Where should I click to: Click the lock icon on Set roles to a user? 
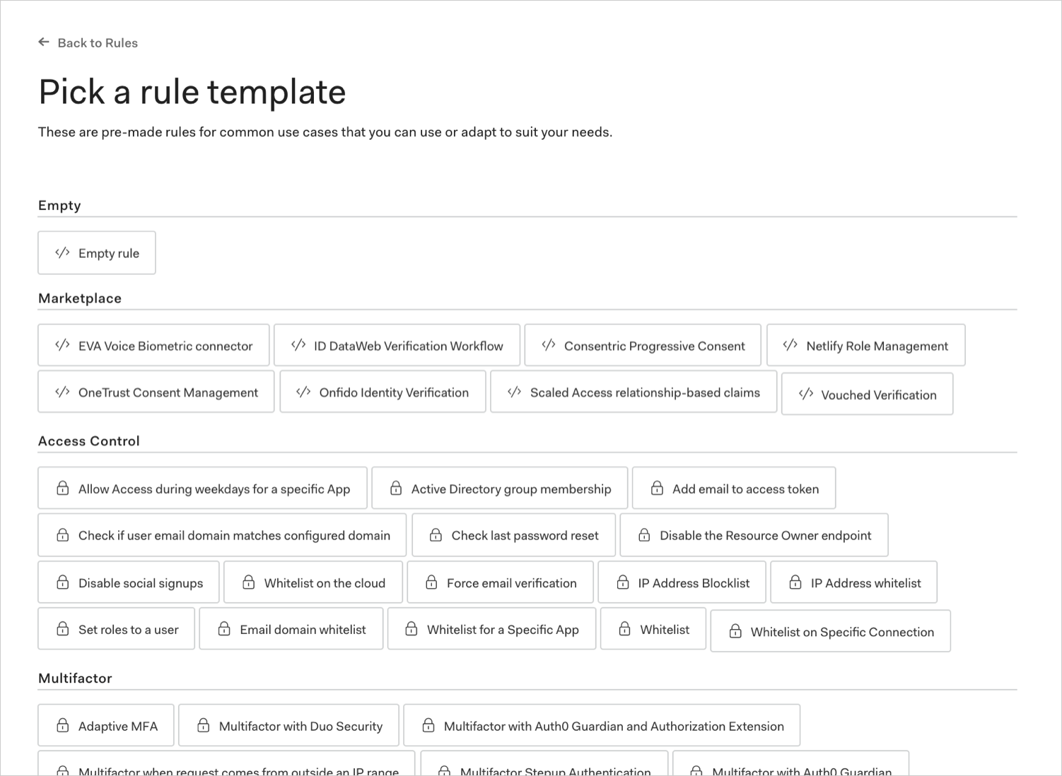click(63, 628)
